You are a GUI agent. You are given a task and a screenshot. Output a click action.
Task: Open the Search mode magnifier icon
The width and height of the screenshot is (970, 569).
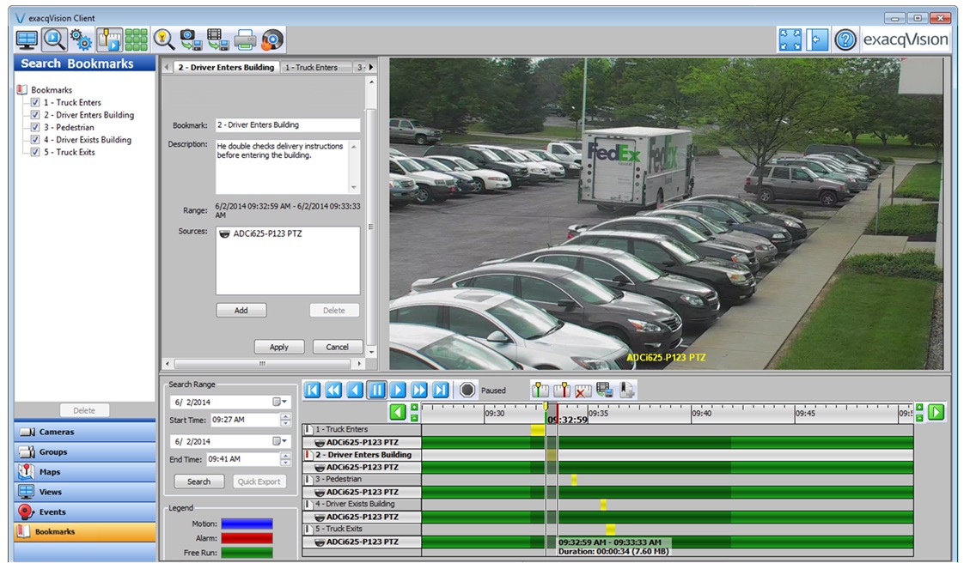coord(54,40)
